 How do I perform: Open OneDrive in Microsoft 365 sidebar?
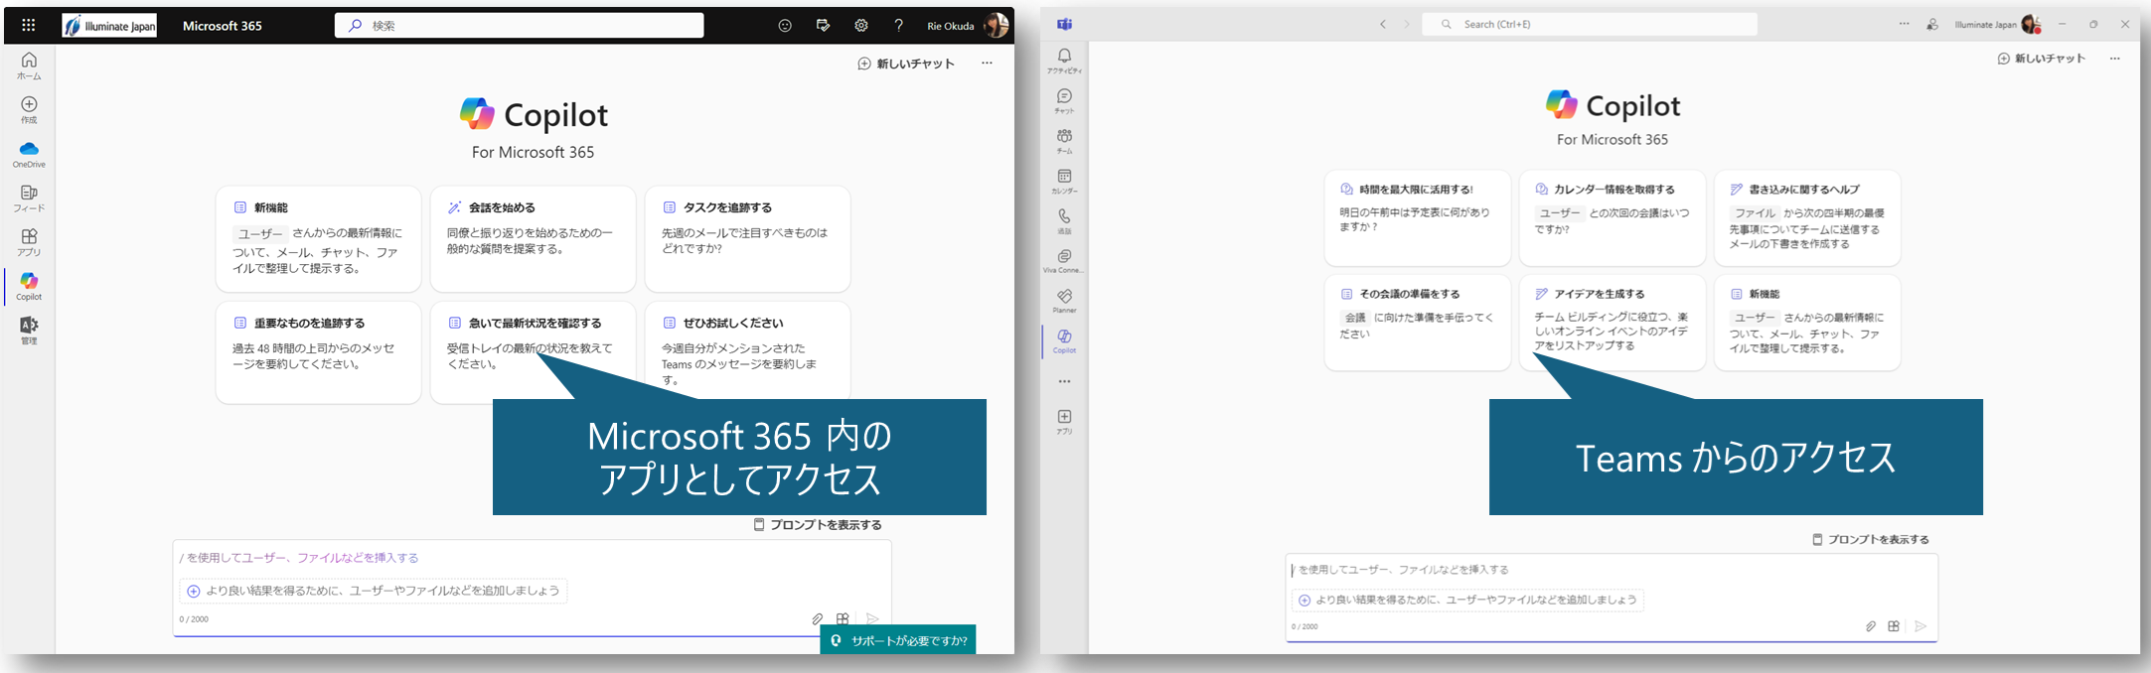tap(29, 155)
